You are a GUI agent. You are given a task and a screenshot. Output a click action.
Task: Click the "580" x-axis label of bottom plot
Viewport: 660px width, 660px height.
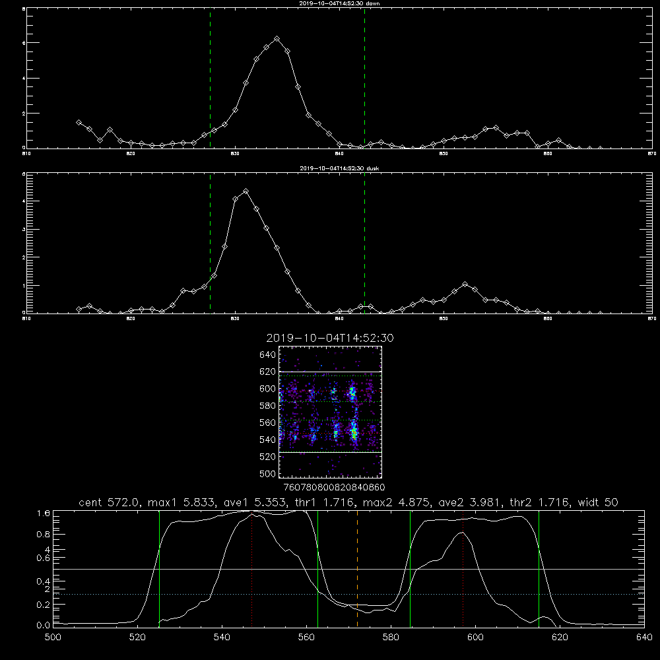click(391, 638)
